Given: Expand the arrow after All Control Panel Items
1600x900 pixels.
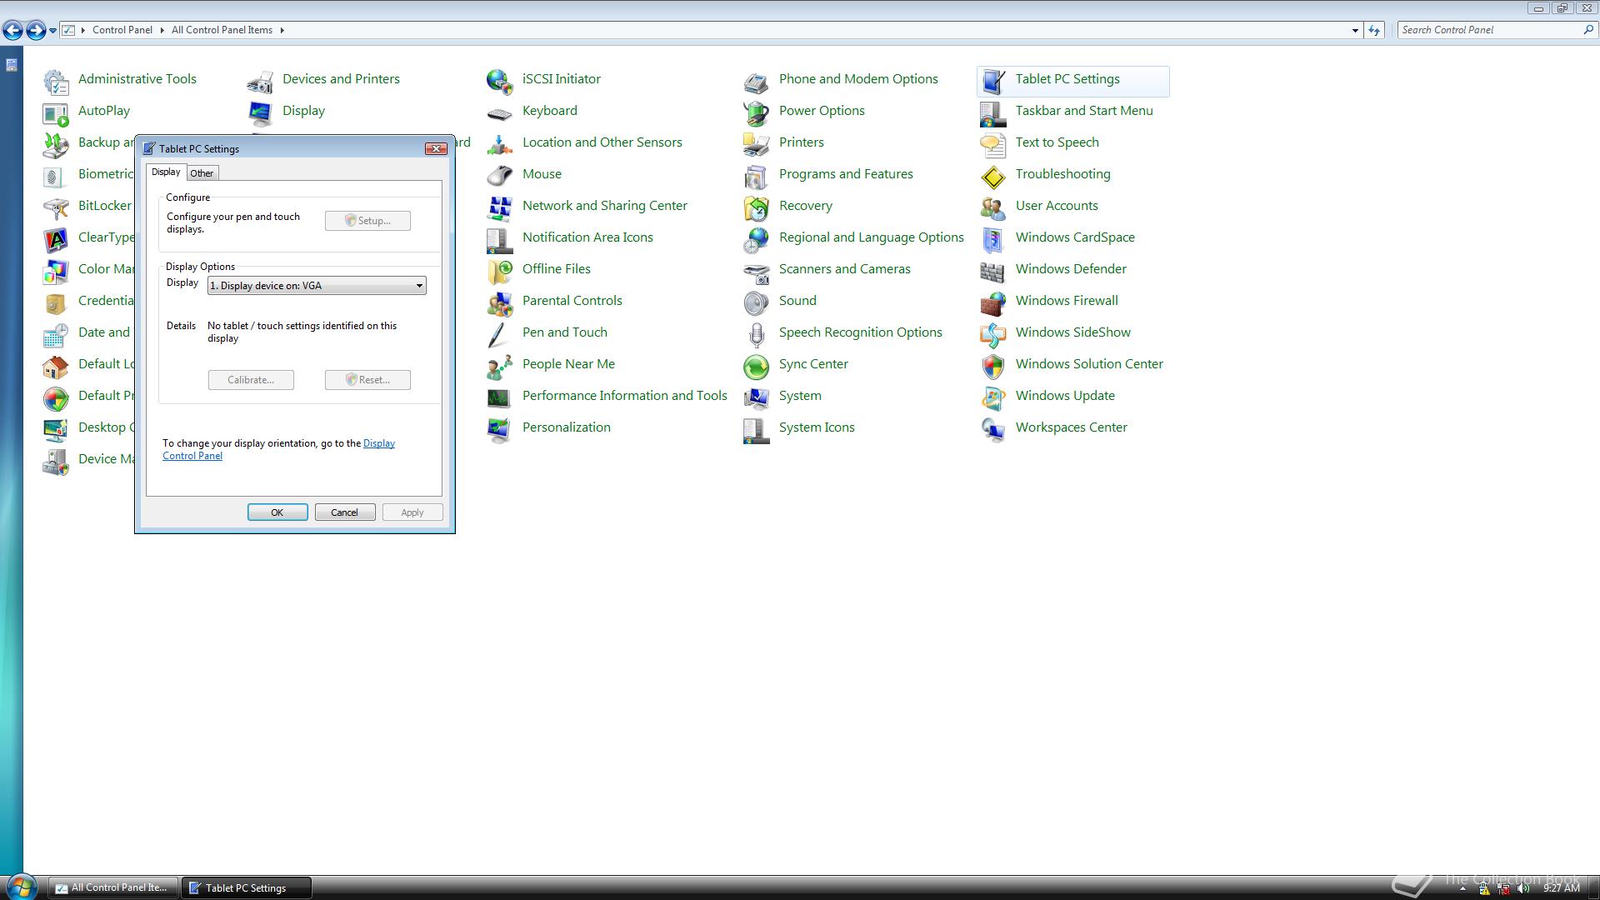Looking at the screenshot, I should point(282,30).
